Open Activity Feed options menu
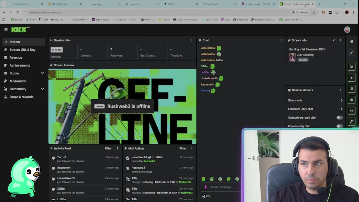 coord(118,148)
